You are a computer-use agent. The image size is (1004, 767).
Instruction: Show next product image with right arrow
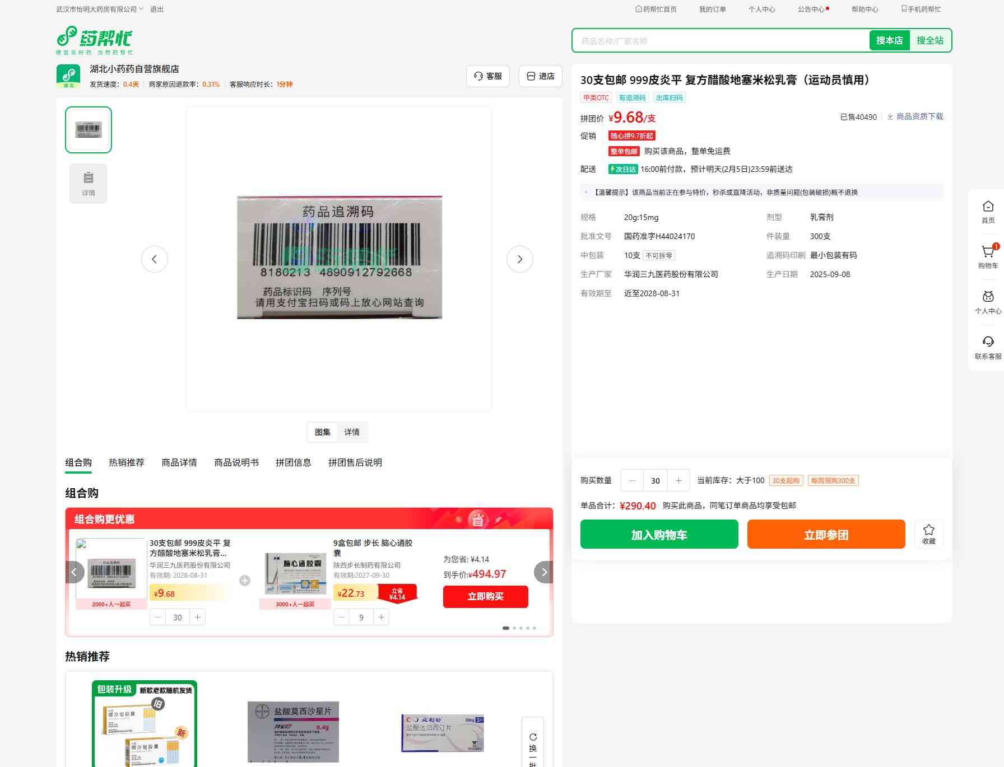519,259
